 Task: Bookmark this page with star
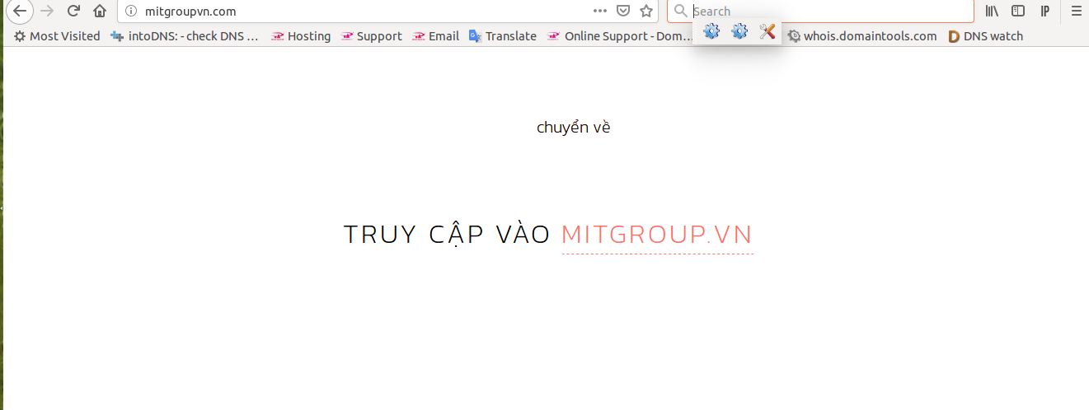[646, 12]
